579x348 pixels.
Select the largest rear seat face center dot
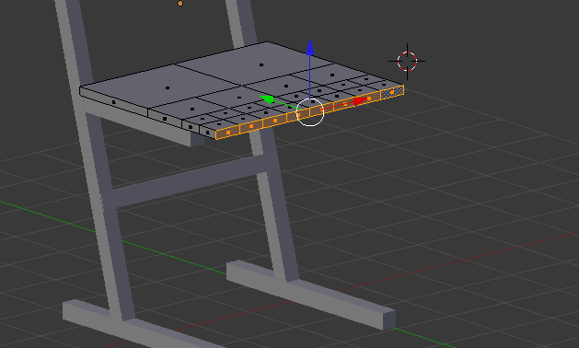[x=261, y=65]
